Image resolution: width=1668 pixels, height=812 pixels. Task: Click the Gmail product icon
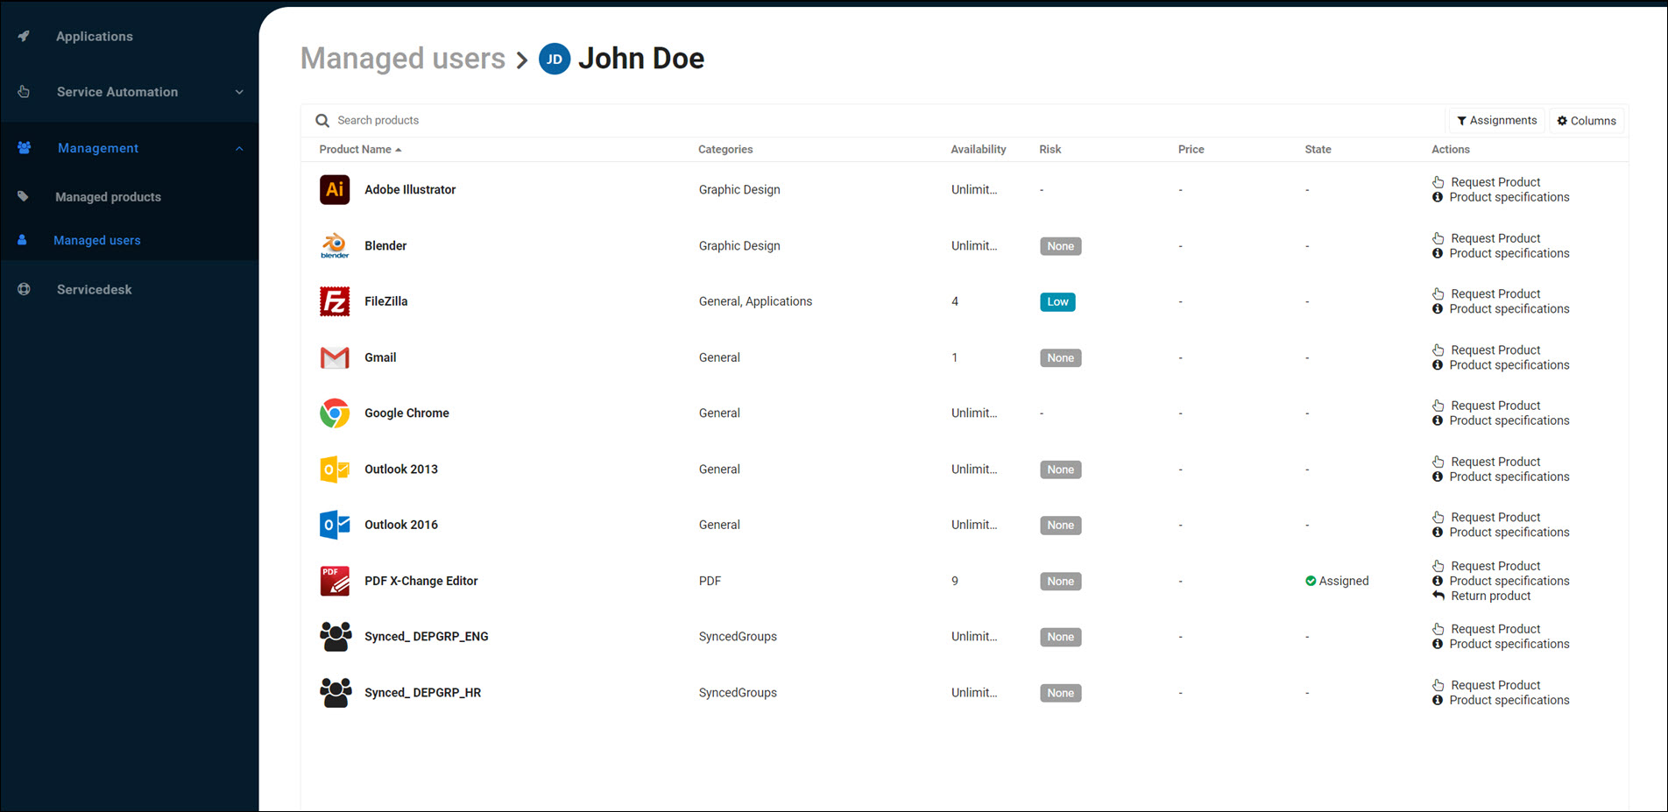pyautogui.click(x=335, y=357)
